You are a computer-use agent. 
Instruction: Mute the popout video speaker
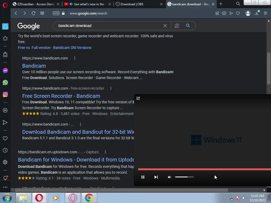point(169,177)
